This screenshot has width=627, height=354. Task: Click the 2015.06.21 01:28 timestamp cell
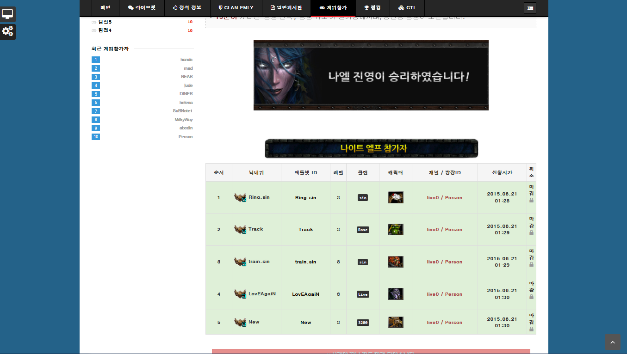(502, 197)
